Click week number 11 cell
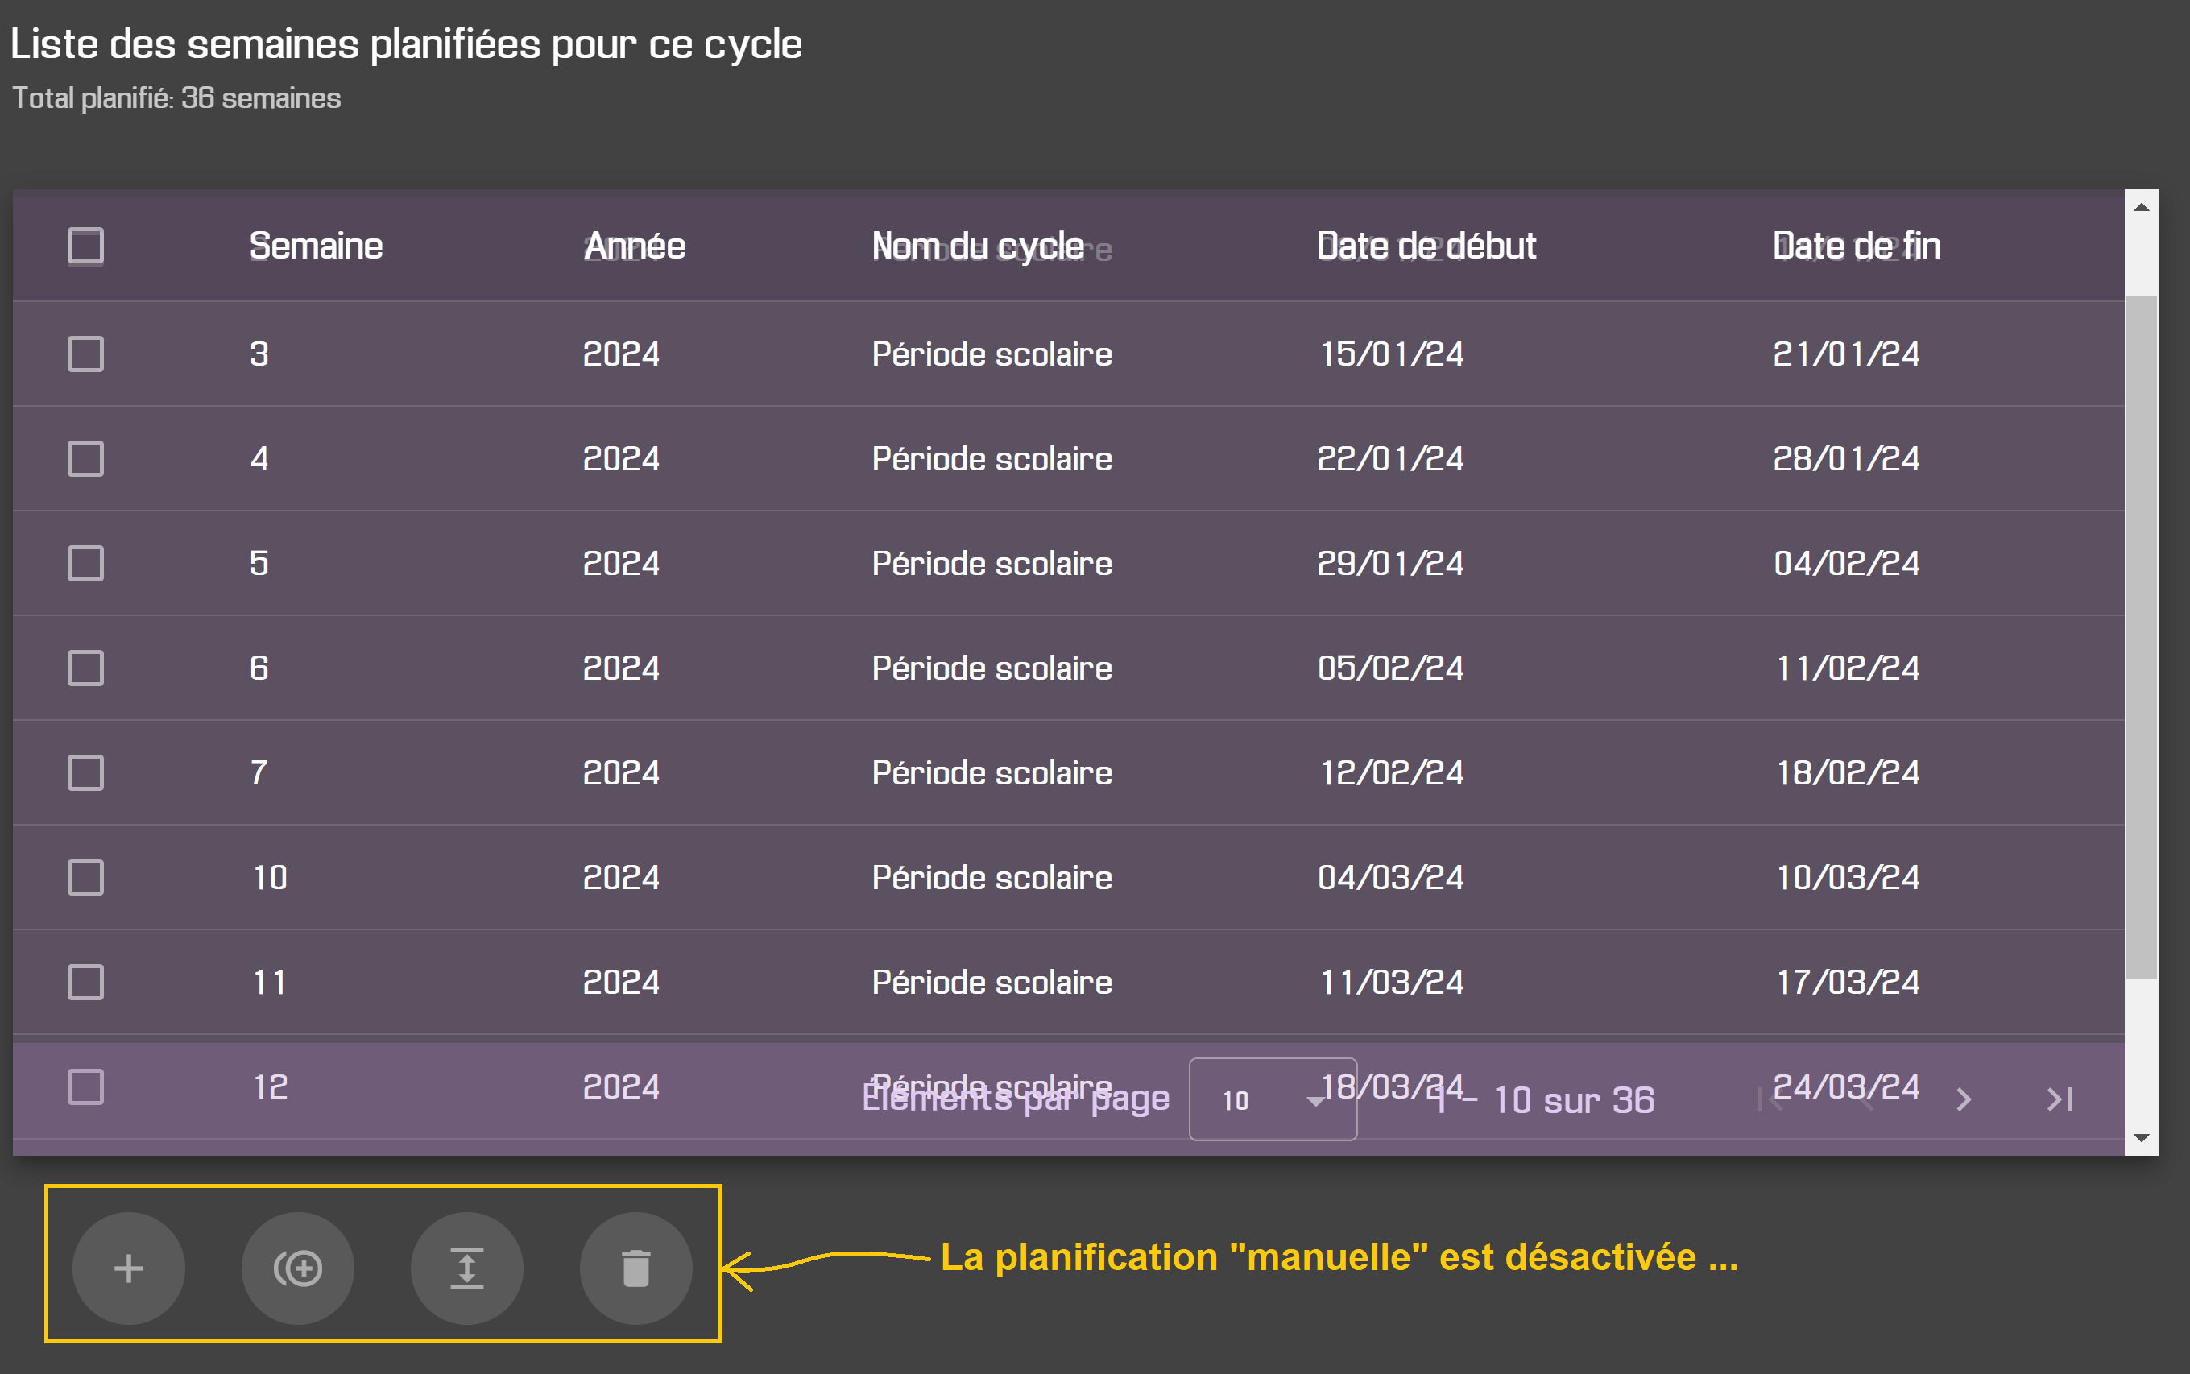Screen dimensions: 2190x1374 point(269,982)
